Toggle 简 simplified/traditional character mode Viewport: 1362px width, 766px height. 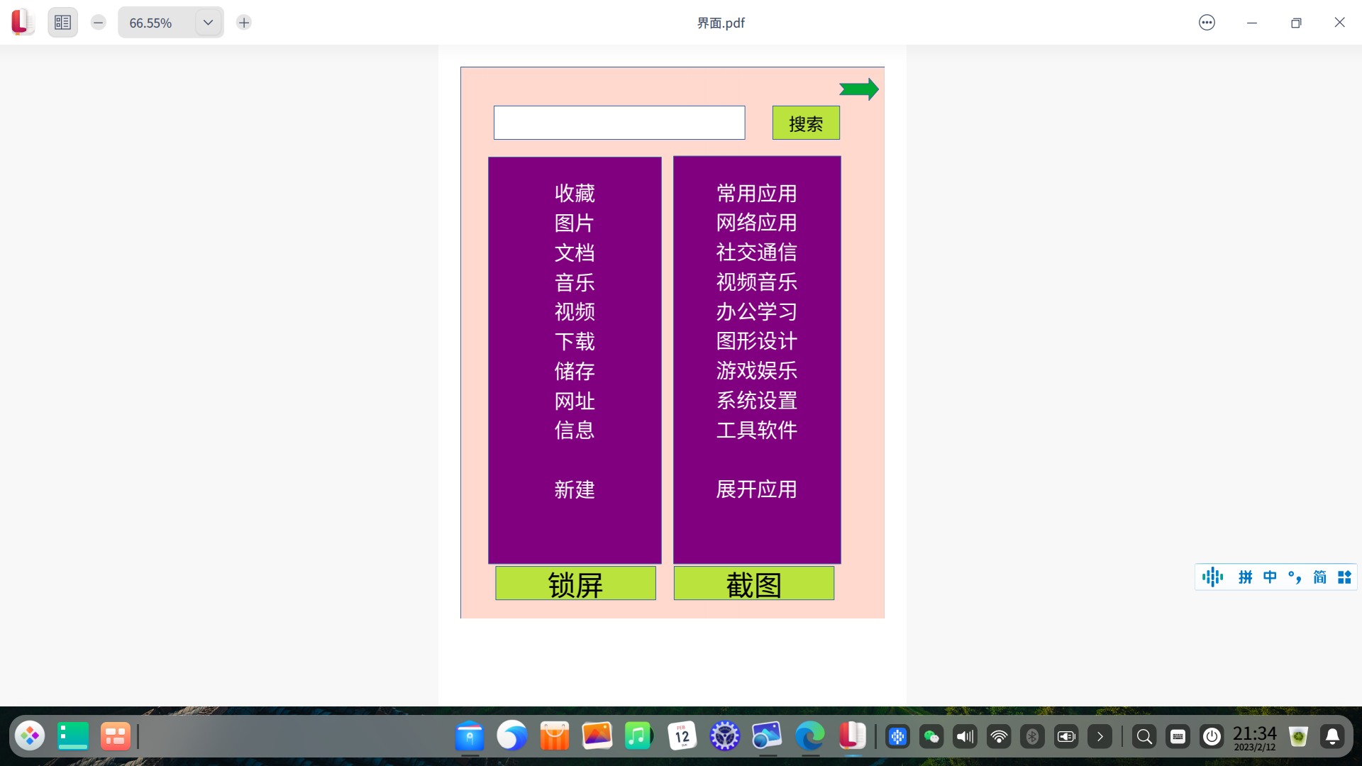(x=1319, y=577)
